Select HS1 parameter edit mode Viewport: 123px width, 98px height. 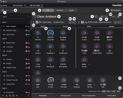(108, 91)
